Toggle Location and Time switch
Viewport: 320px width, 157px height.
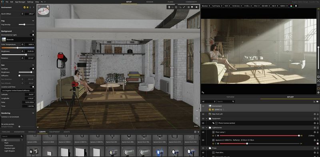32,87
